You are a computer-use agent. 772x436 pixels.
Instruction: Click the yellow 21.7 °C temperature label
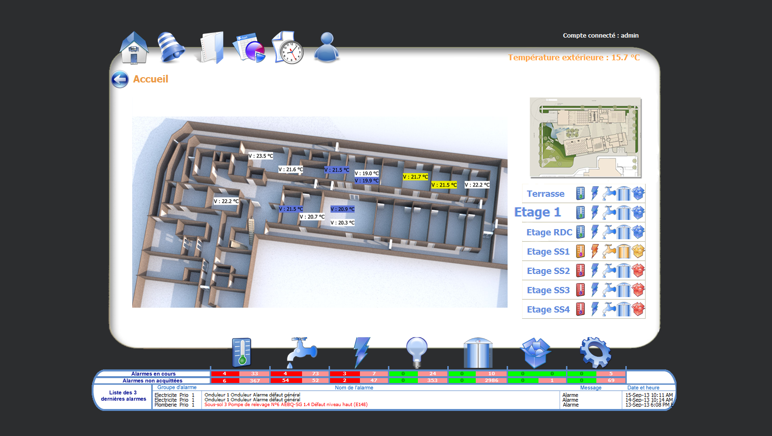tap(415, 177)
